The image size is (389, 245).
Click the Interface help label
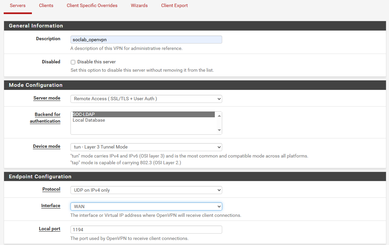pos(51,205)
